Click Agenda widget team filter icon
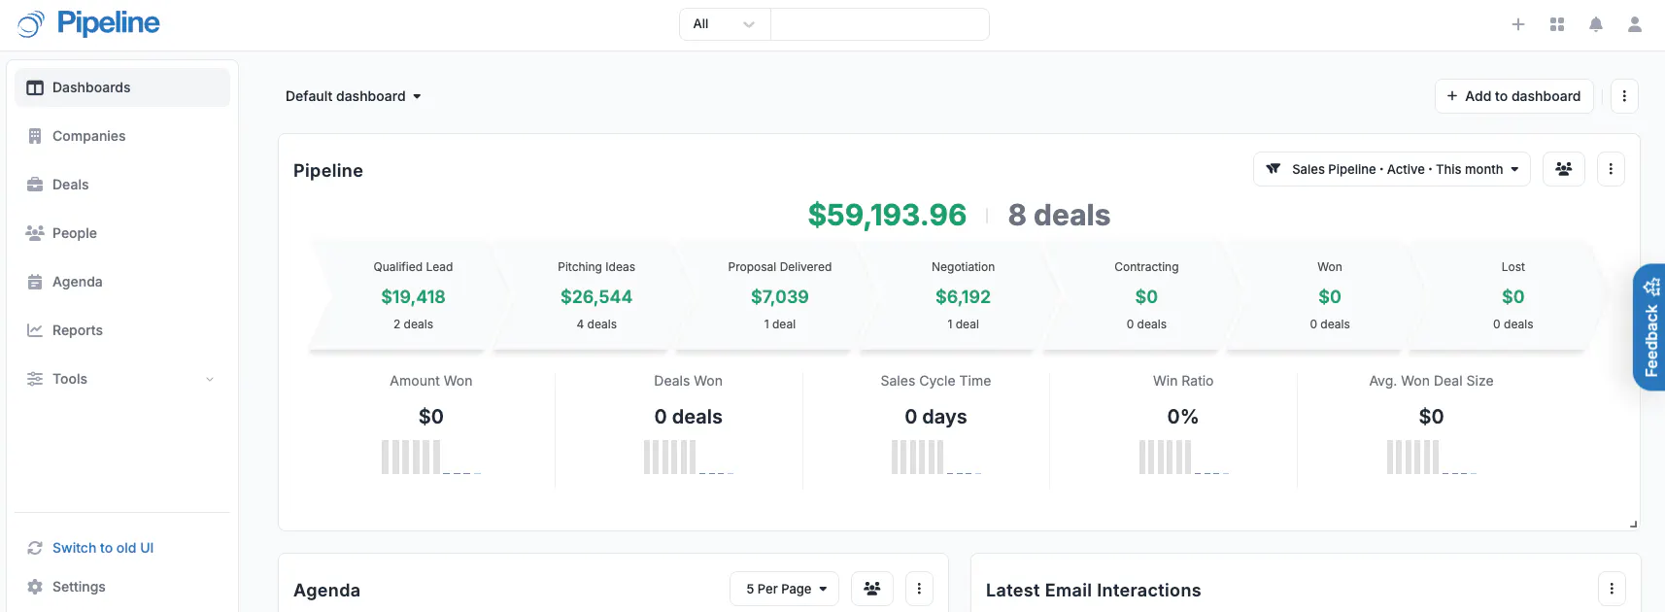The image size is (1665, 612). pyautogui.click(x=872, y=589)
